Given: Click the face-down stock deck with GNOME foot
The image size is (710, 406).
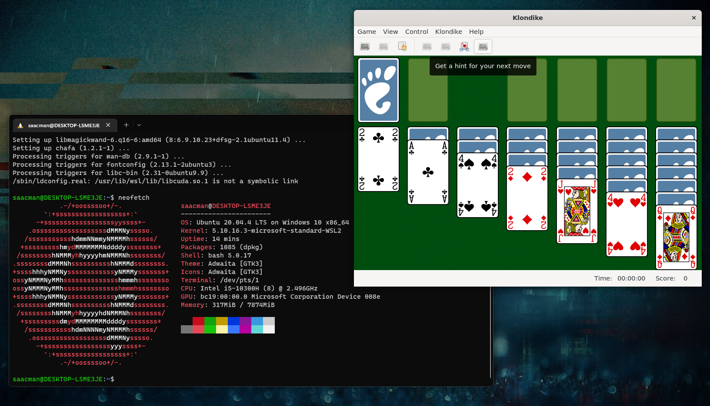Looking at the screenshot, I should (378, 90).
